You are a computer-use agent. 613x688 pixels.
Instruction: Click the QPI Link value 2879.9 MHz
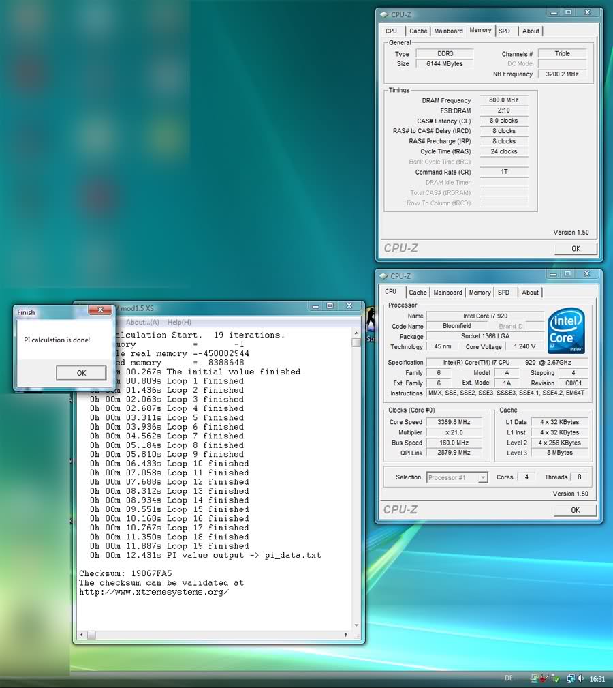click(x=454, y=453)
